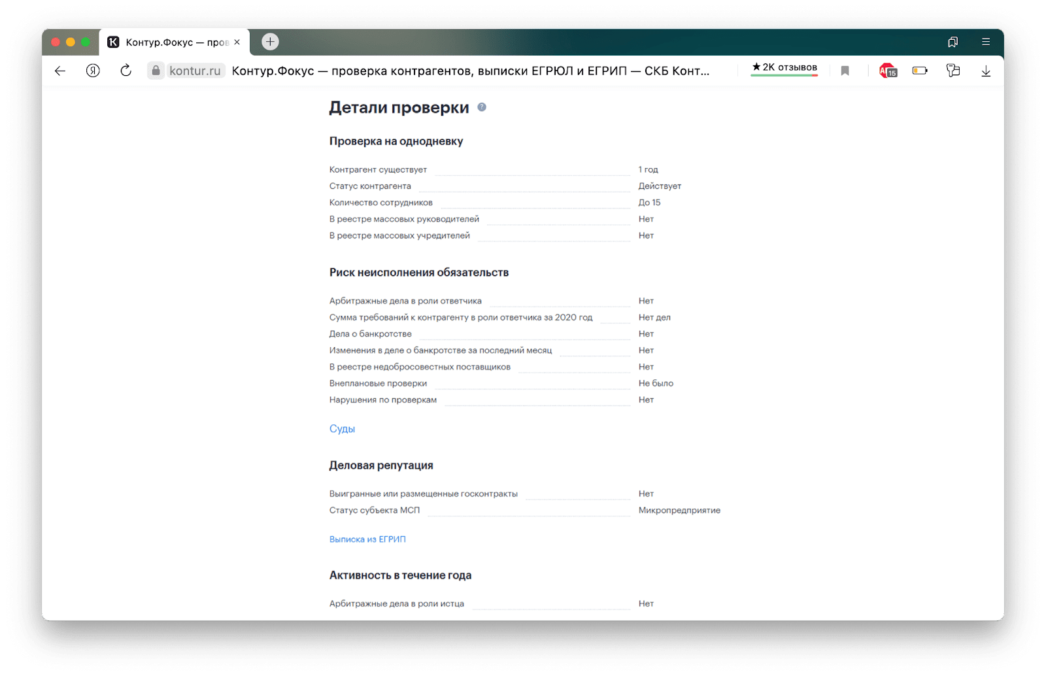Close the Контур.Фокус tab
The height and width of the screenshot is (676, 1046).
(237, 42)
